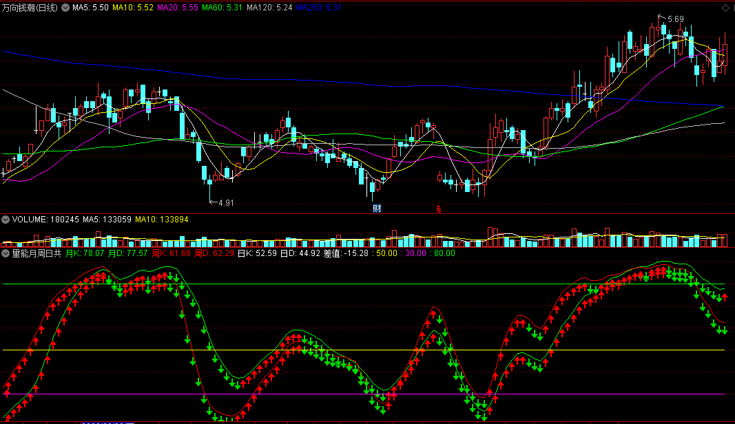Click the MA250: 5.31 label
The height and width of the screenshot is (424, 735).
(319, 8)
